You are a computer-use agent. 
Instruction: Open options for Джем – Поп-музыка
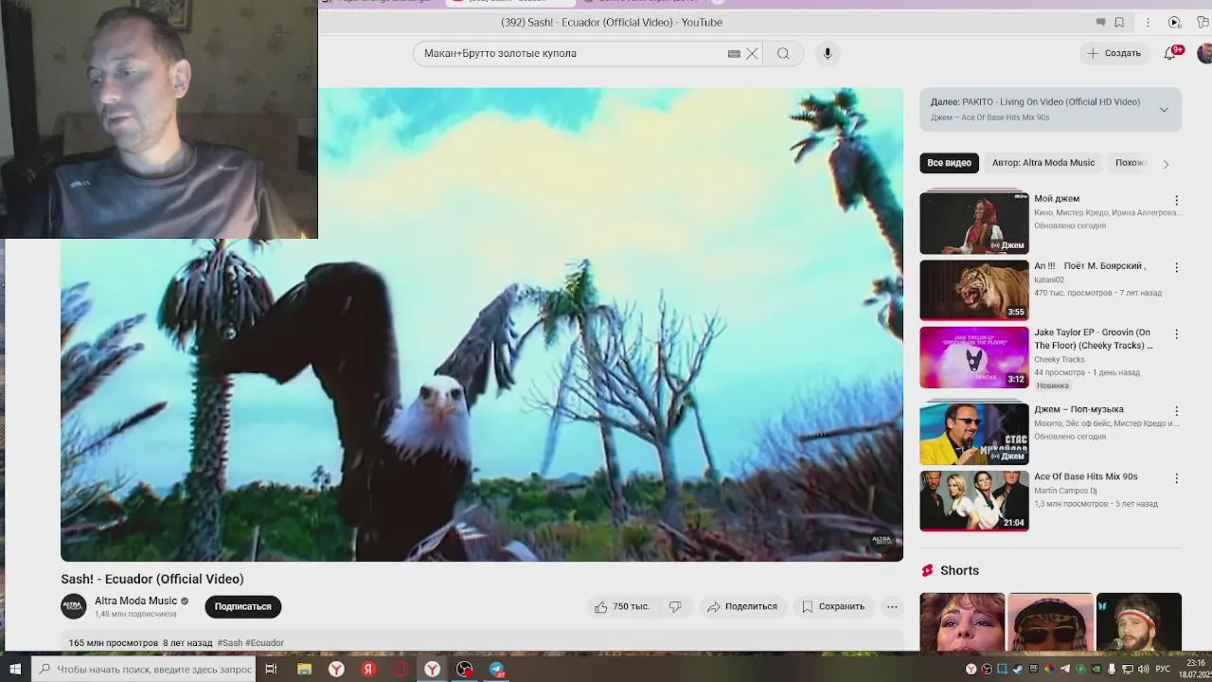(x=1177, y=412)
